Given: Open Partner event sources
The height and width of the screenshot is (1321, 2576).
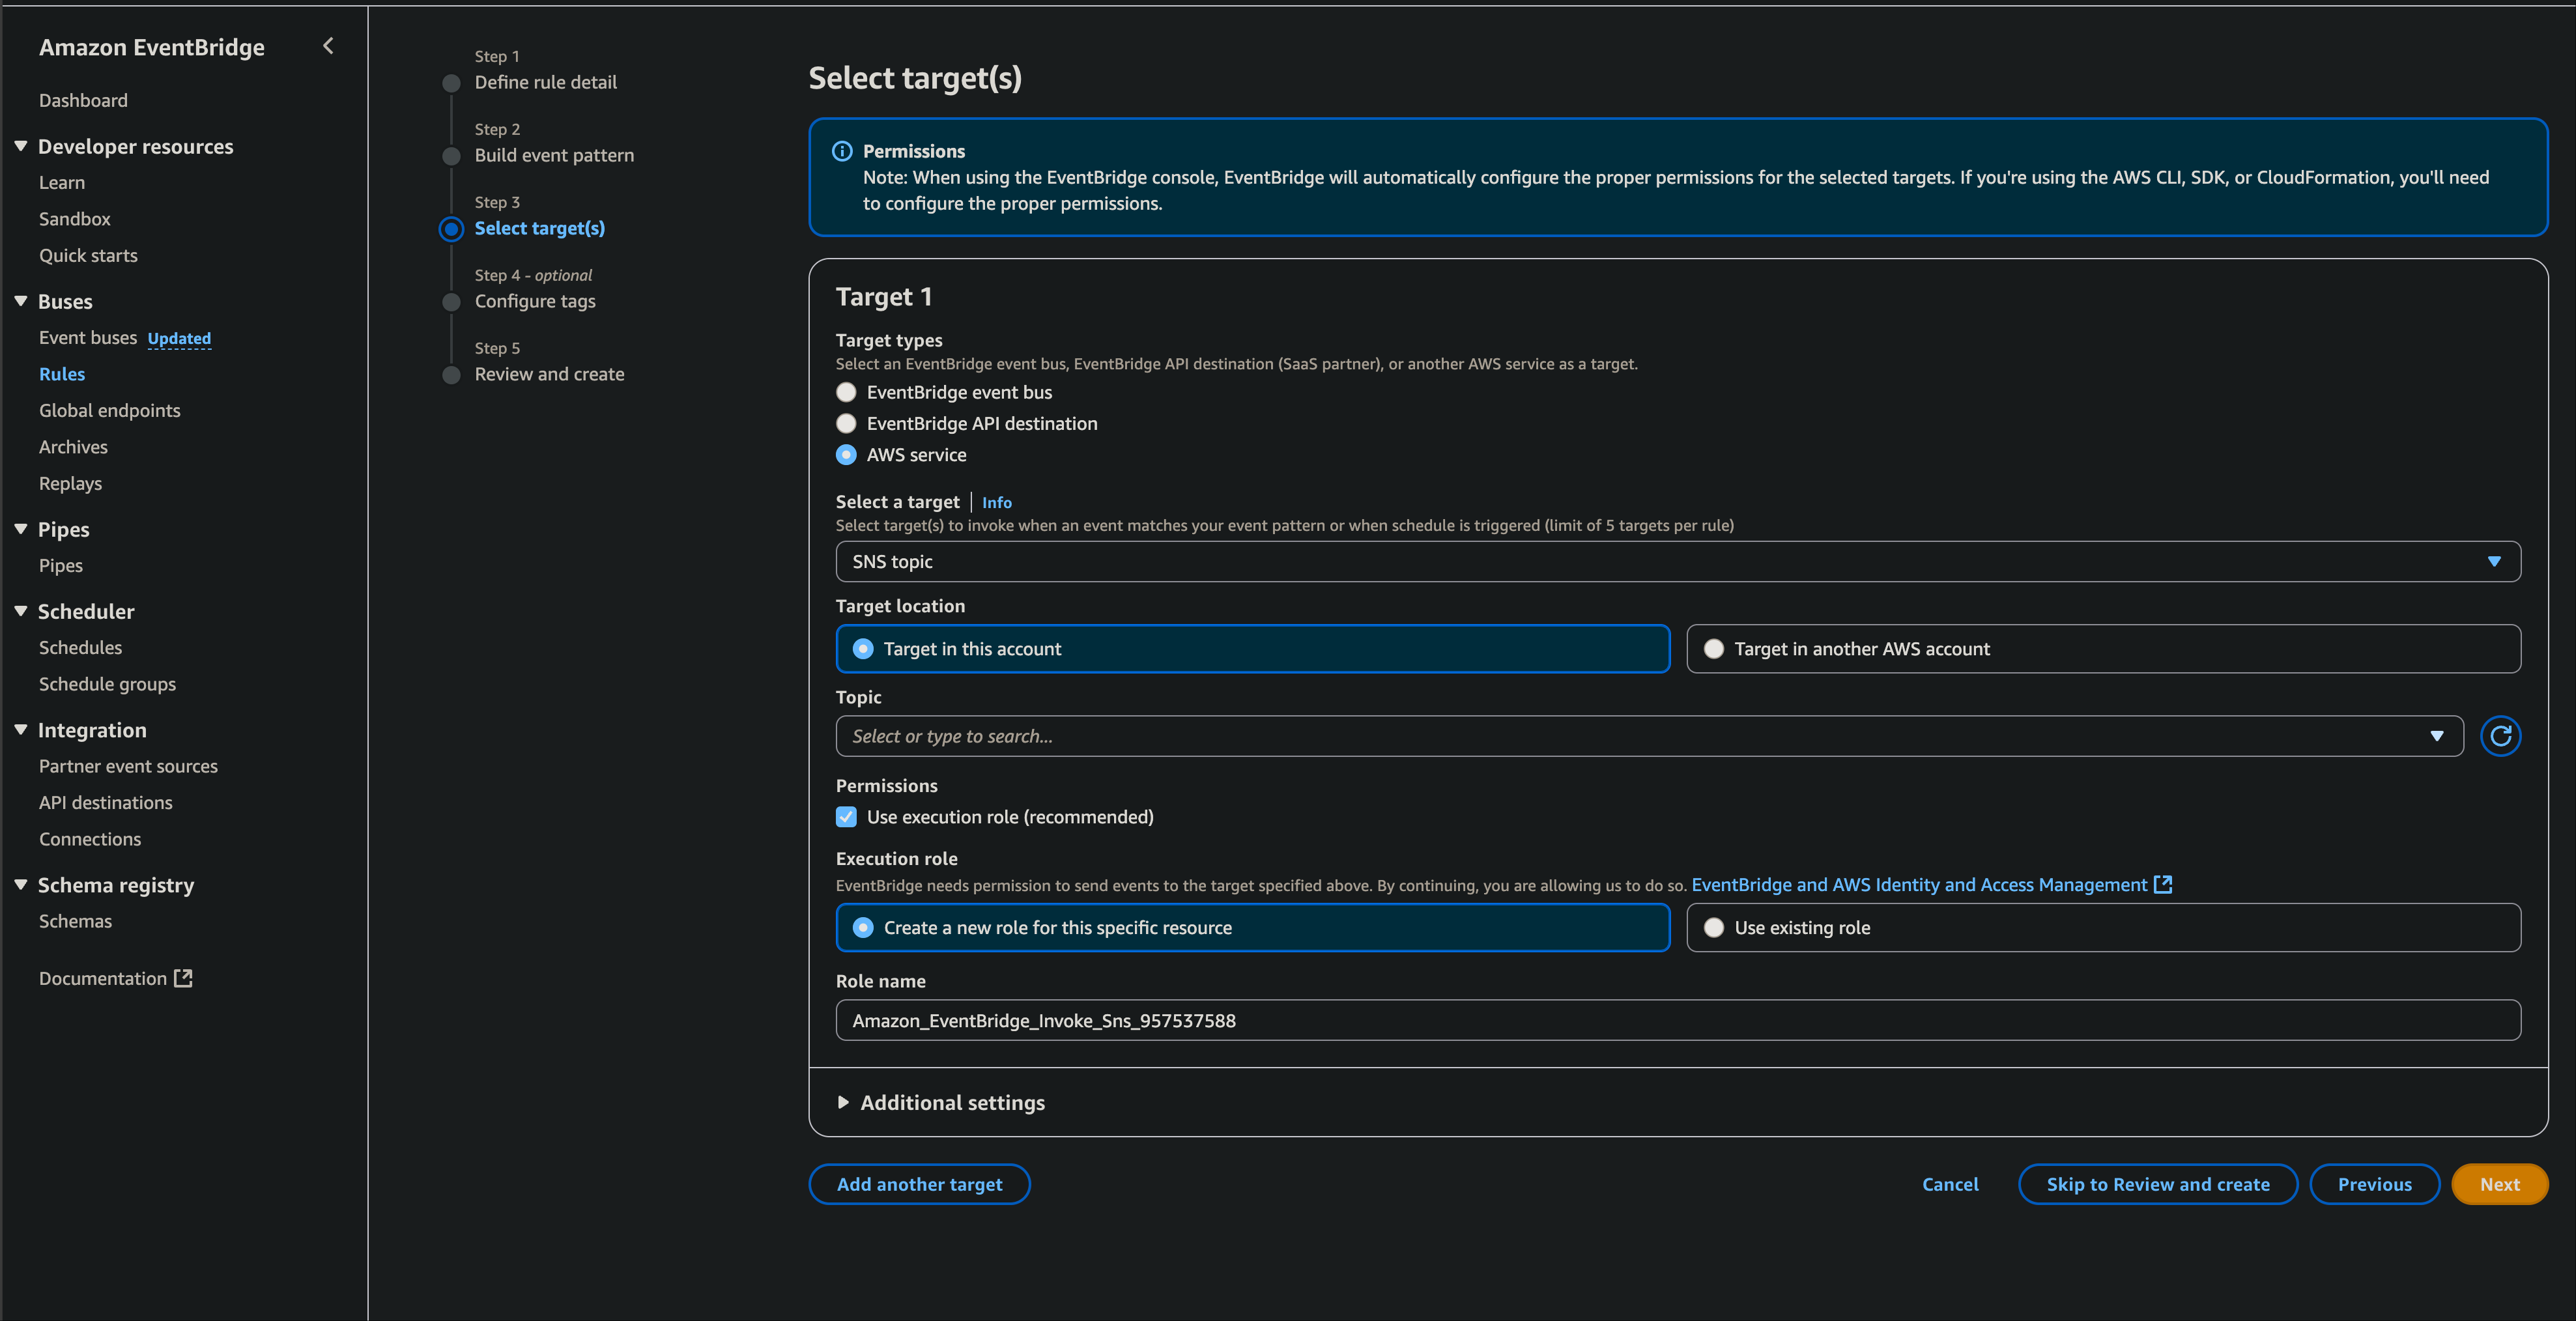Looking at the screenshot, I should tap(128, 766).
